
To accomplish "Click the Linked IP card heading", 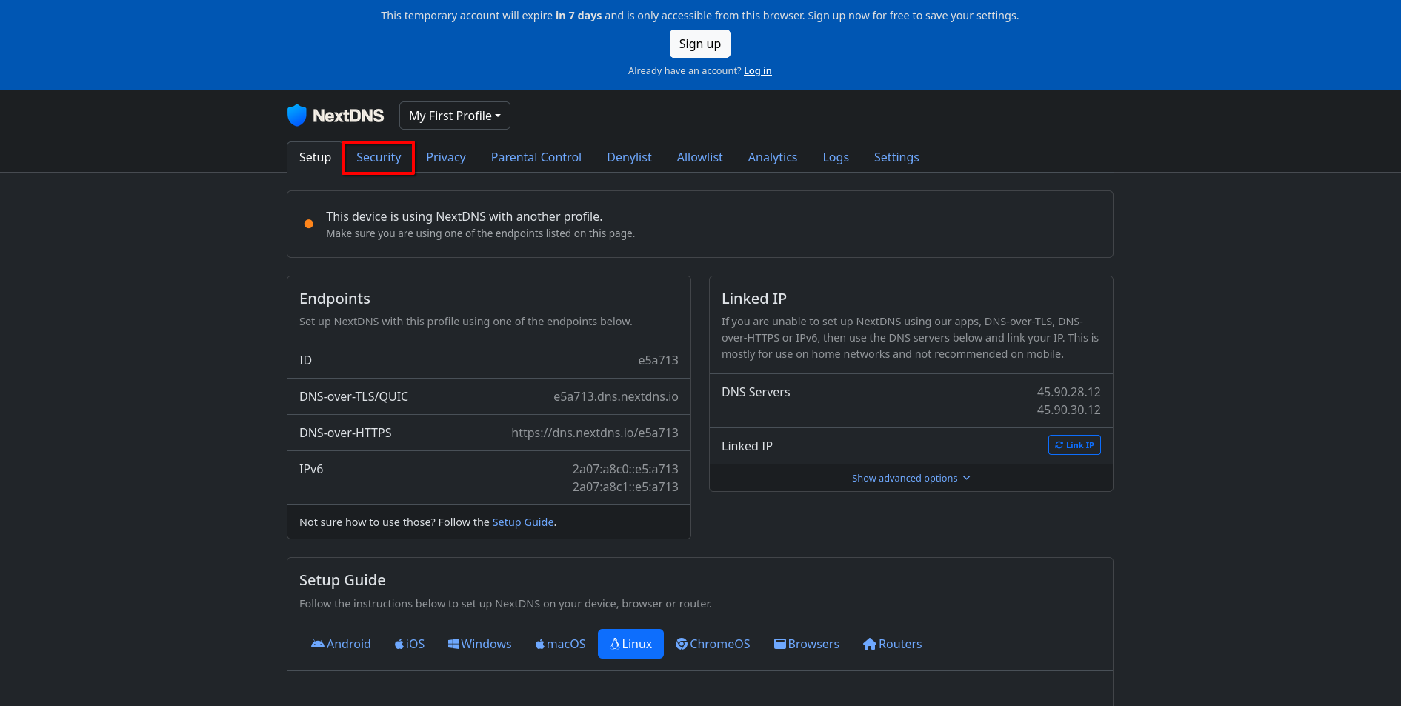I will click(754, 299).
